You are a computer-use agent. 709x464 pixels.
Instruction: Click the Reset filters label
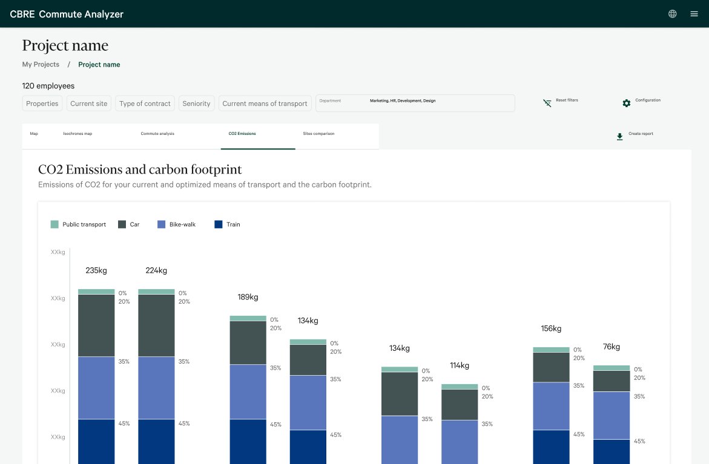[567, 100]
